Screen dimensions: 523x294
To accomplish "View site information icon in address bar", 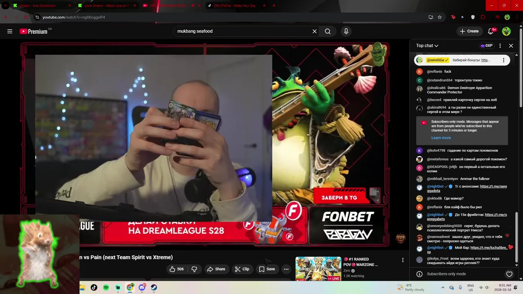I will [x=37, y=17].
